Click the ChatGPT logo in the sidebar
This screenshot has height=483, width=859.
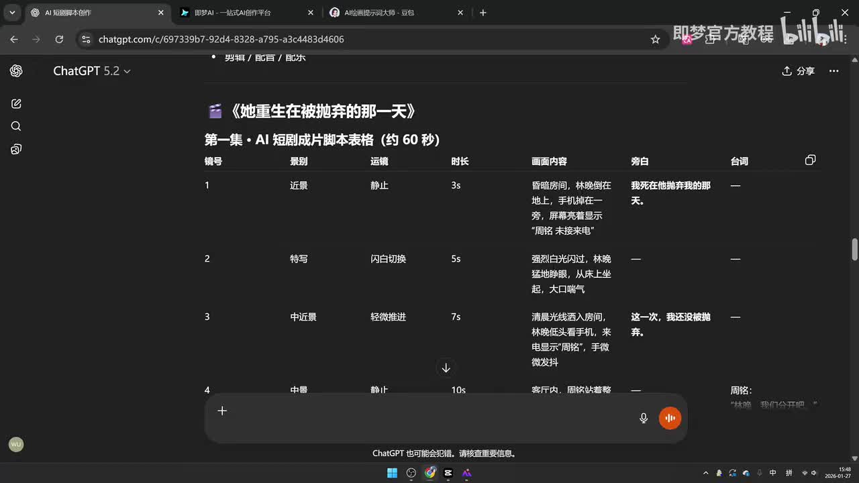[16, 71]
